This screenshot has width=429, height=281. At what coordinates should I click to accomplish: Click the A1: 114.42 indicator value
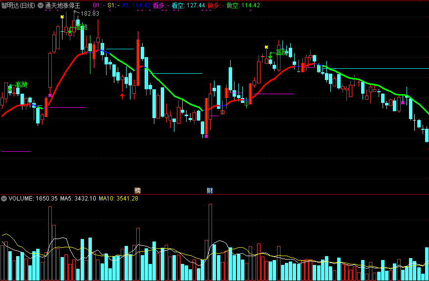point(136,5)
